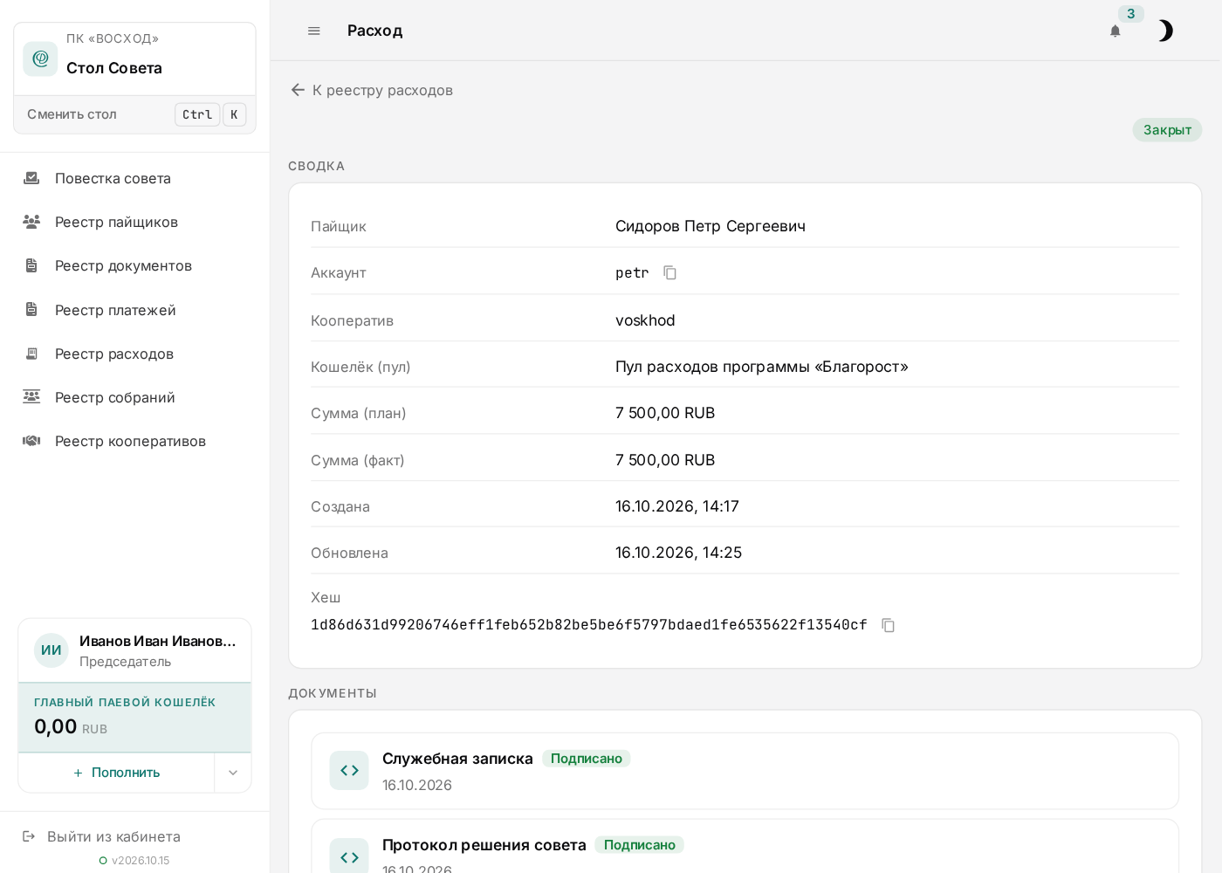Click the Повестка совета sidebar icon
Image resolution: width=1222 pixels, height=873 pixels.
[x=31, y=178]
